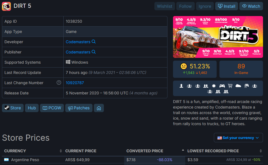Viewport: 268px width, 165px height.
Task: Open the developer Codemasters link
Action: click(78, 42)
